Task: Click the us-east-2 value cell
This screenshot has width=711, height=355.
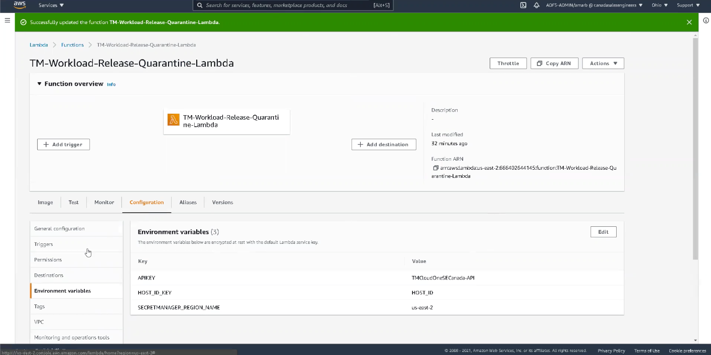Action: click(x=422, y=307)
